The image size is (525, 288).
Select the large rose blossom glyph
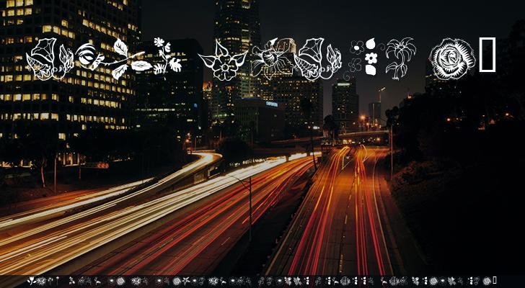(x=452, y=58)
